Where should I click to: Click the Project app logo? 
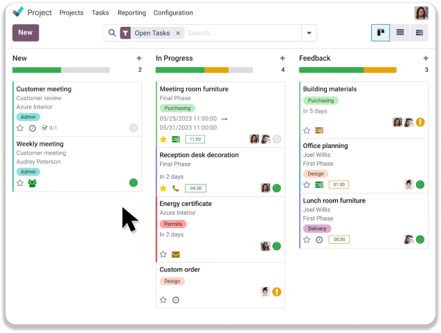click(18, 12)
